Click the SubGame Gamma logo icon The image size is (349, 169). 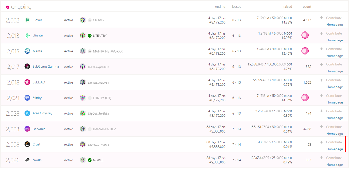[x=27, y=67]
